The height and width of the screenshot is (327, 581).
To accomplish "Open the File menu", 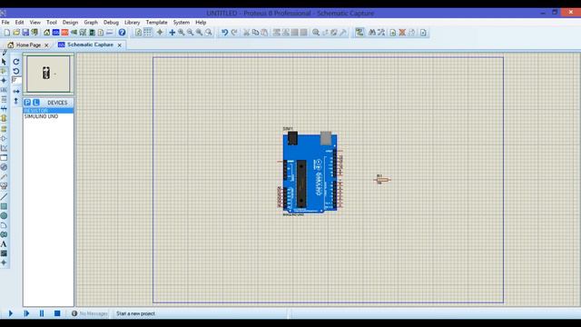I will pyautogui.click(x=5, y=23).
